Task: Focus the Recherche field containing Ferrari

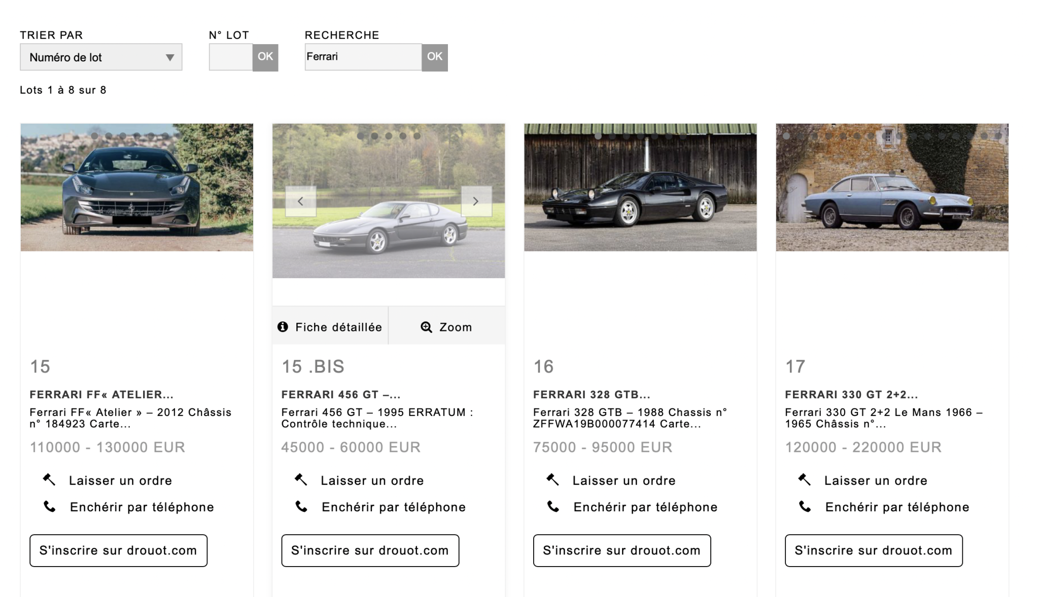Action: pos(363,57)
